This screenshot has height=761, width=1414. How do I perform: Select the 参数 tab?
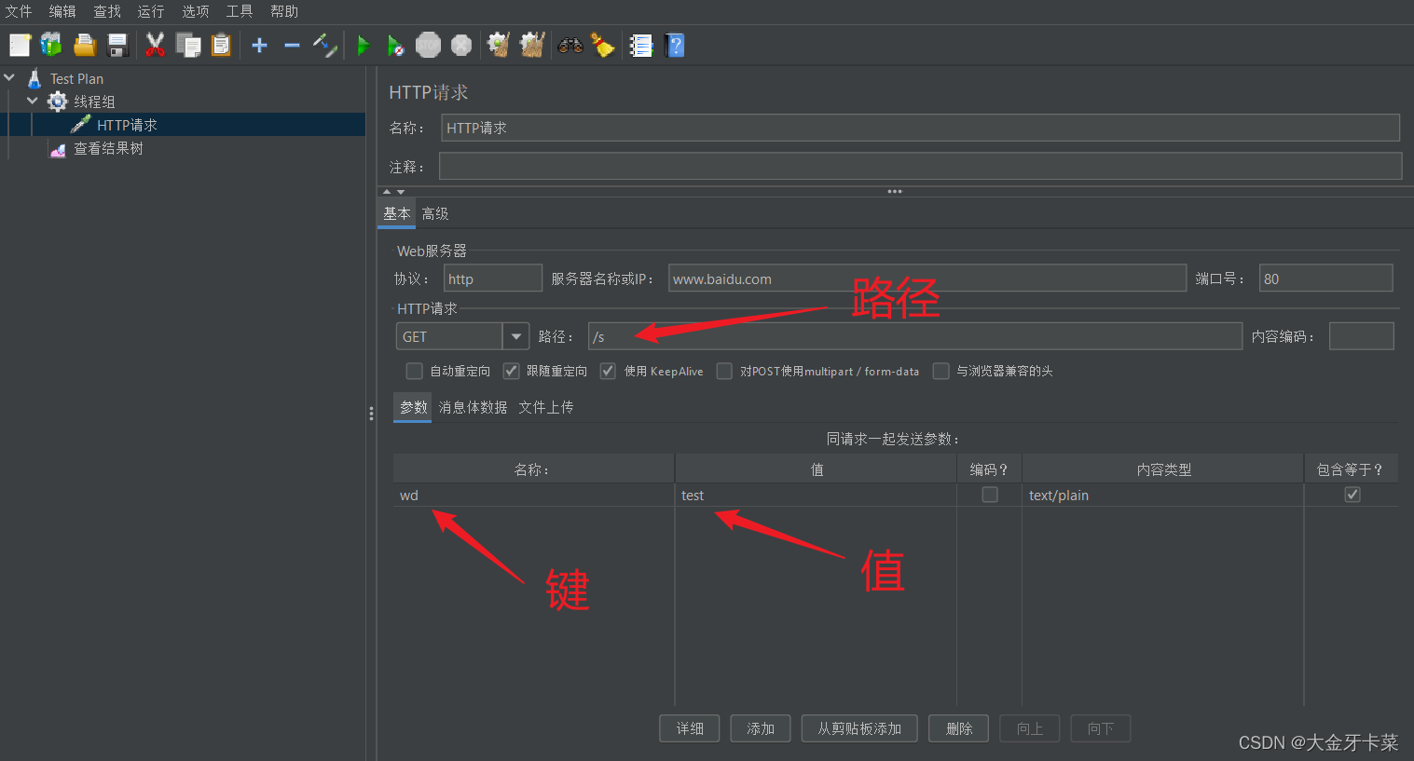[413, 407]
